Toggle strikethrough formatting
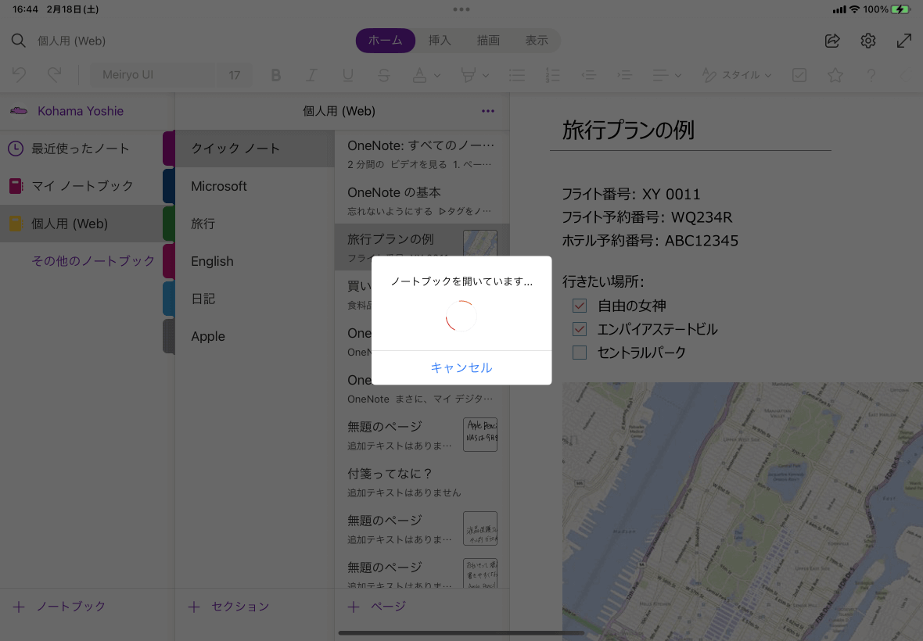The width and height of the screenshot is (923, 641). tap(384, 75)
